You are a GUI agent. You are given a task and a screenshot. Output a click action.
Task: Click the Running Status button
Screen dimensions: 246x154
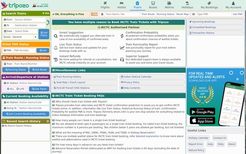coord(15,70)
